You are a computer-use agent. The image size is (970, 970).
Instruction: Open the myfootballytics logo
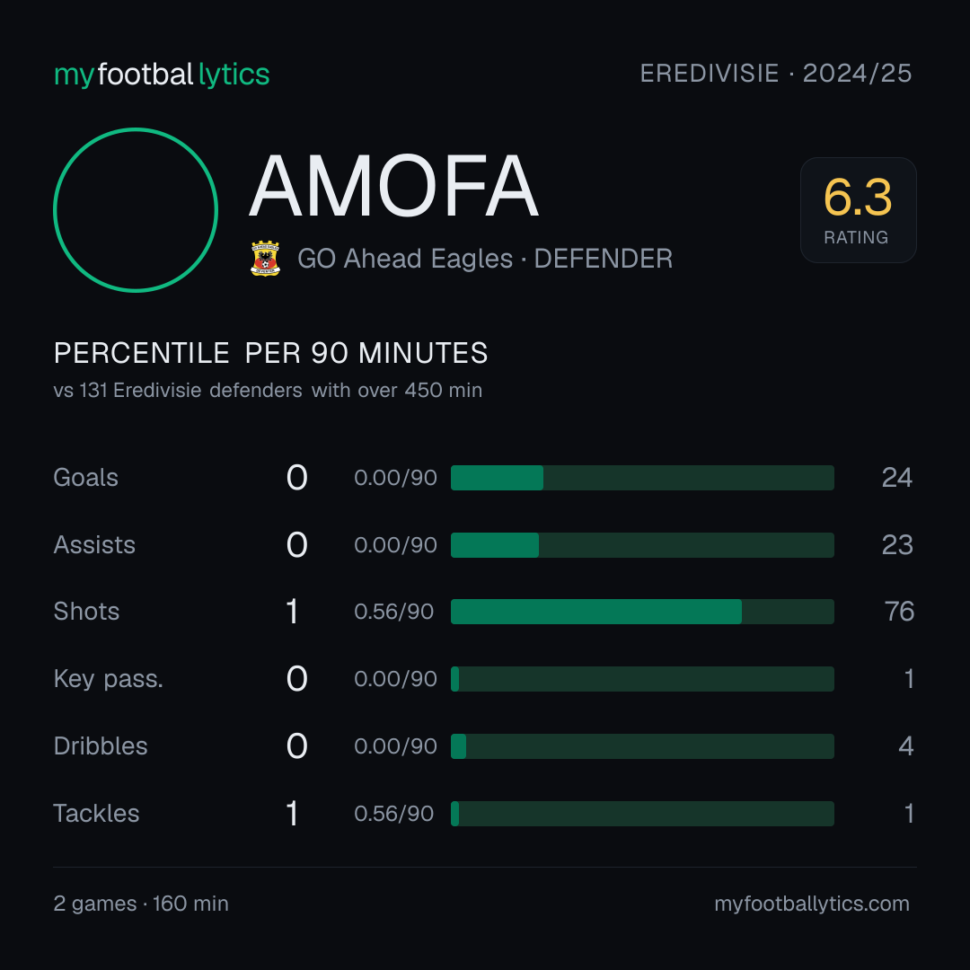click(162, 75)
